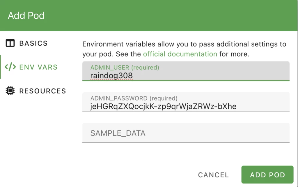Open the RESOURCES tab label
Viewport: 298px width, 187px height.
click(x=42, y=91)
